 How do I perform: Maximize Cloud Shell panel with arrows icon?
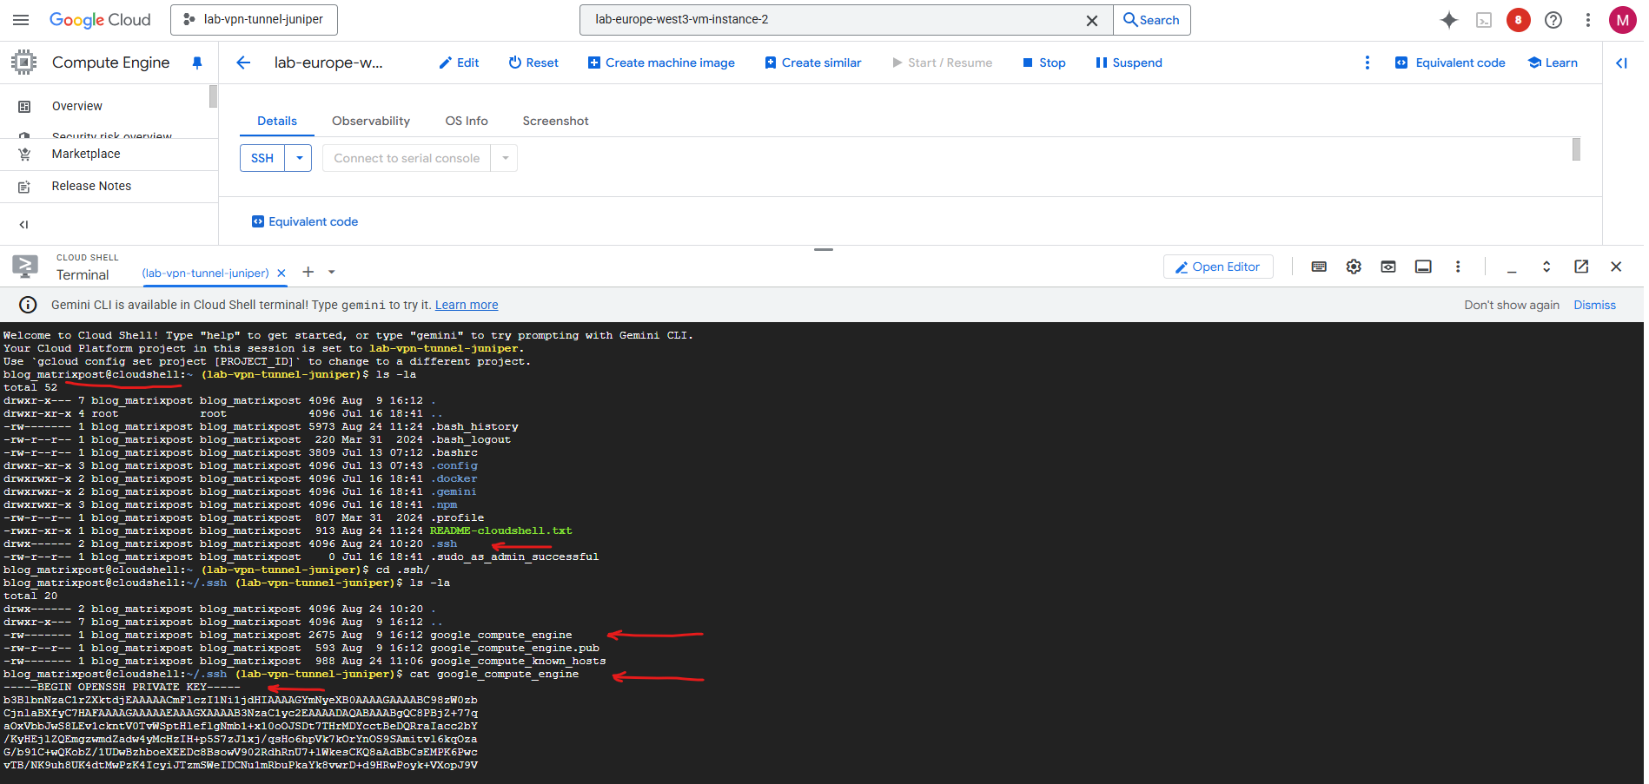click(x=1546, y=267)
